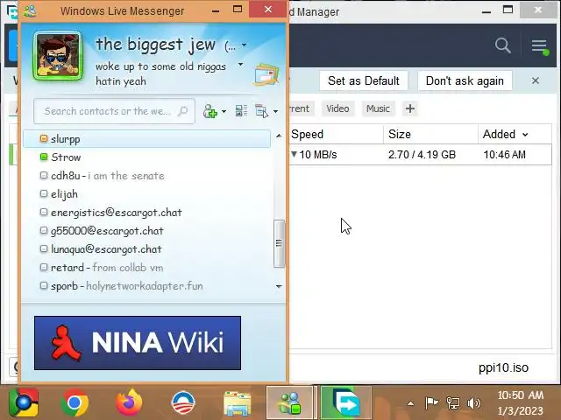Open the personal message dropdown arrow
This screenshot has width=561, height=420.
[241, 64]
